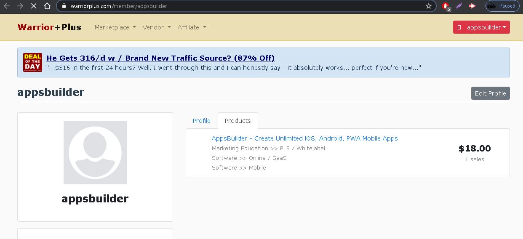
Task: Expand the Affiliate dropdown menu
Action: [192, 27]
